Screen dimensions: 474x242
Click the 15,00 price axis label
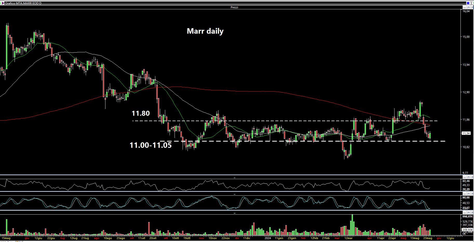click(466, 37)
